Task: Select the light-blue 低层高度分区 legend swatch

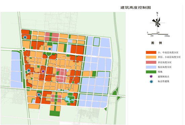Action: coord(151,67)
